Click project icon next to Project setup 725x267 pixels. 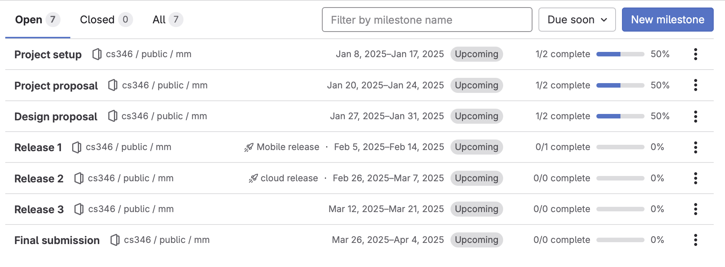tap(97, 54)
